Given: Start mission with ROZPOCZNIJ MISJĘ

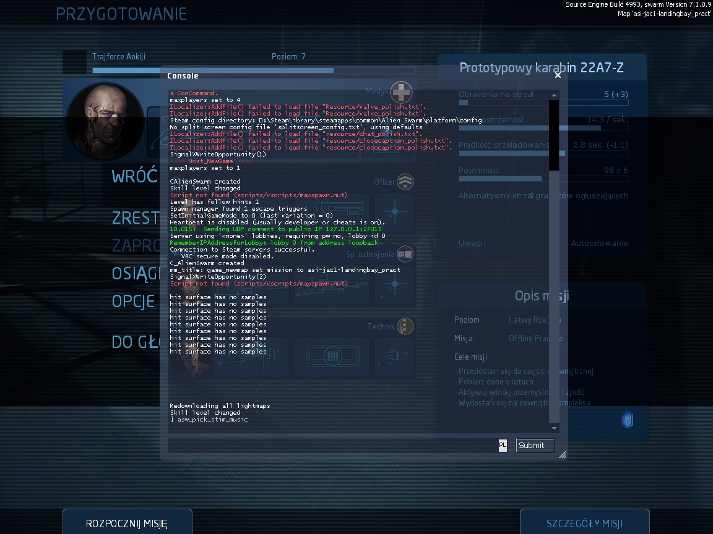Looking at the screenshot, I should pyautogui.click(x=127, y=523).
